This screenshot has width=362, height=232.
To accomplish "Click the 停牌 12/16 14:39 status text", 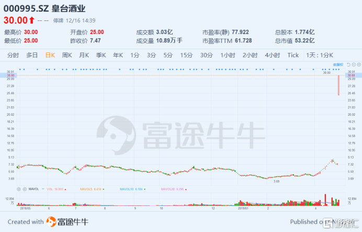I will (74, 20).
